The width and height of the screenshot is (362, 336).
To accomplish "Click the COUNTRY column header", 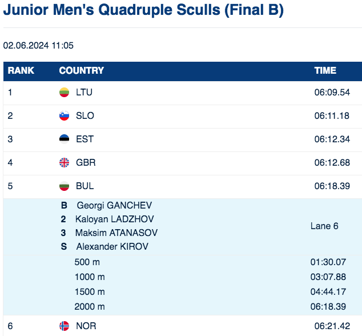I will 81,71.
